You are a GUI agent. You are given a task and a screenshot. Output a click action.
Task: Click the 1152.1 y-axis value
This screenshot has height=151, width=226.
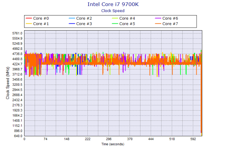pos(17,126)
